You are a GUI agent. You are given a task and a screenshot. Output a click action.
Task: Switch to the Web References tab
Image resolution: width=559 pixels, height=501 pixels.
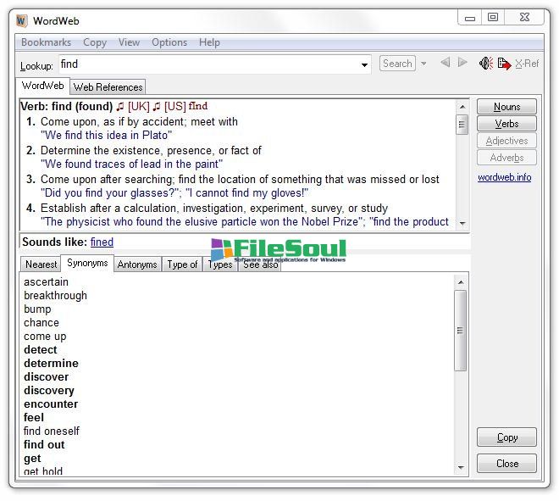click(108, 87)
